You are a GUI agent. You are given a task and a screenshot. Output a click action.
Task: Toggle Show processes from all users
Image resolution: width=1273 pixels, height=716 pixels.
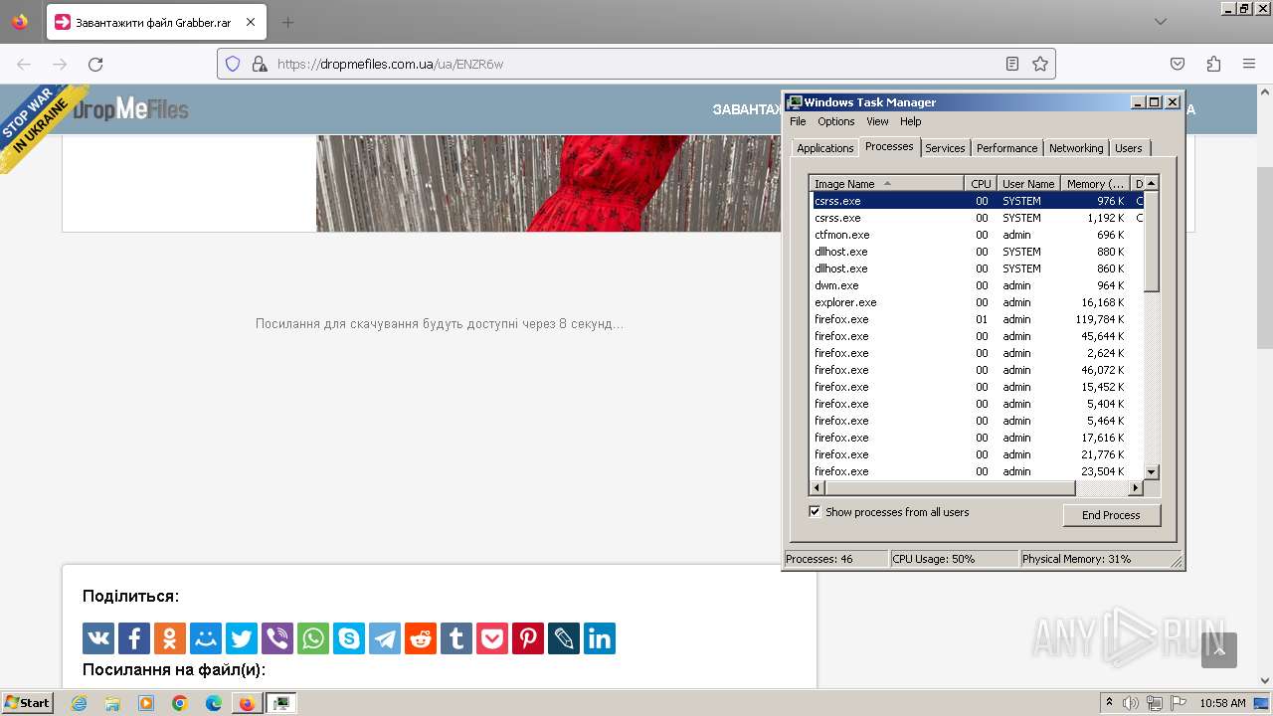[x=815, y=512]
